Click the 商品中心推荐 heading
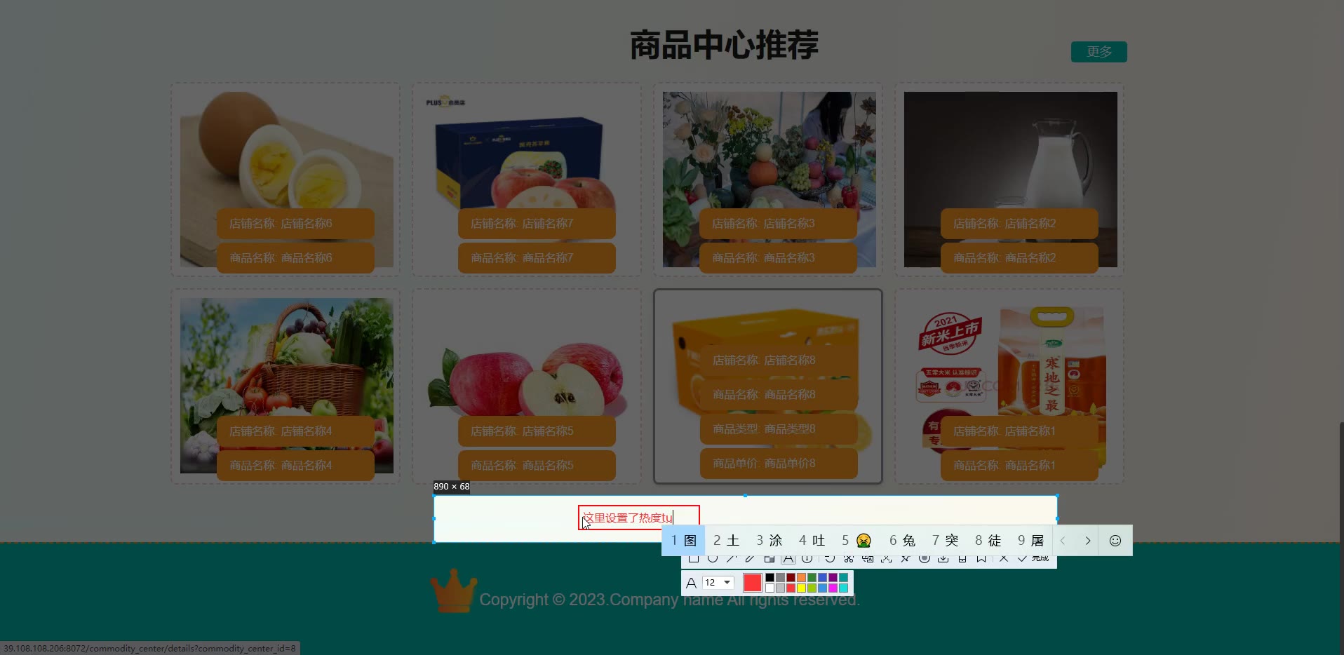 724,45
